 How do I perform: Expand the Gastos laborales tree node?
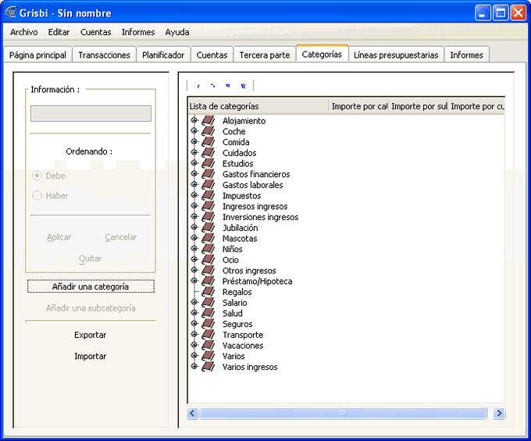(194, 184)
